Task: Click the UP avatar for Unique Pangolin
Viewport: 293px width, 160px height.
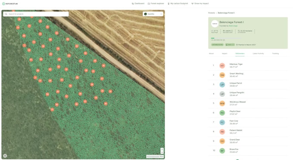Action: coord(222,94)
